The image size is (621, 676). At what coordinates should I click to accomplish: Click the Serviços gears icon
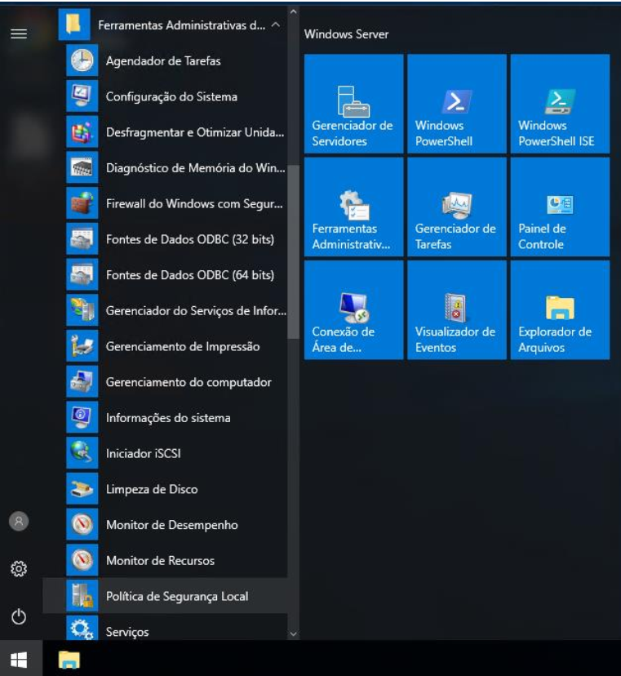tap(82, 629)
